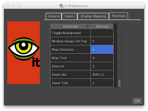Toggle the sort arrow in the Command header
Viewport: 148px width, 111px height.
[x=88, y=26]
